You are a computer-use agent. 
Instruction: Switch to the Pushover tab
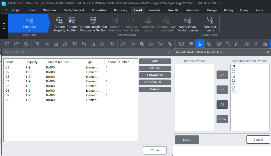[193, 10]
